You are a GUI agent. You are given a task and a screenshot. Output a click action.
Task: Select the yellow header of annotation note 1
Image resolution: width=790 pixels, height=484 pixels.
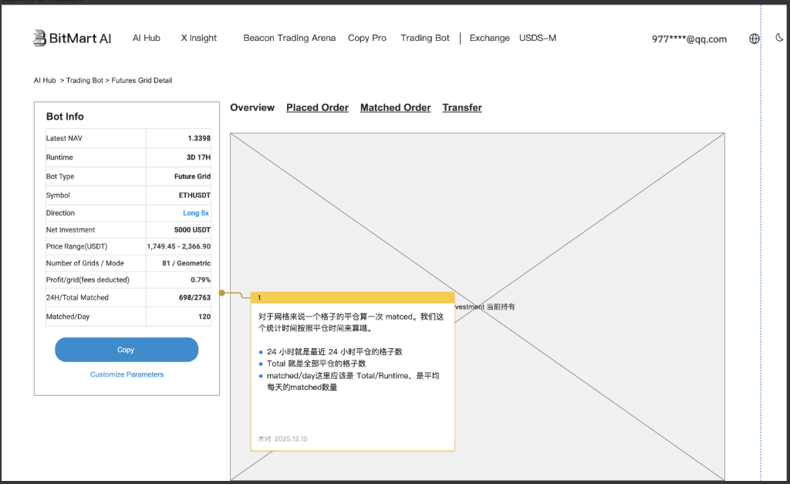353,297
